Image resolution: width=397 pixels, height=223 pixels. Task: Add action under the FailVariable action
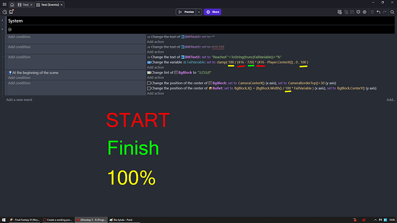tap(155, 67)
